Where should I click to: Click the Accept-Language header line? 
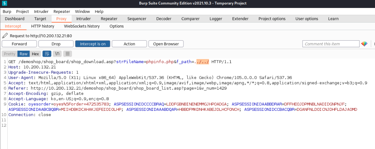click(x=59, y=99)
